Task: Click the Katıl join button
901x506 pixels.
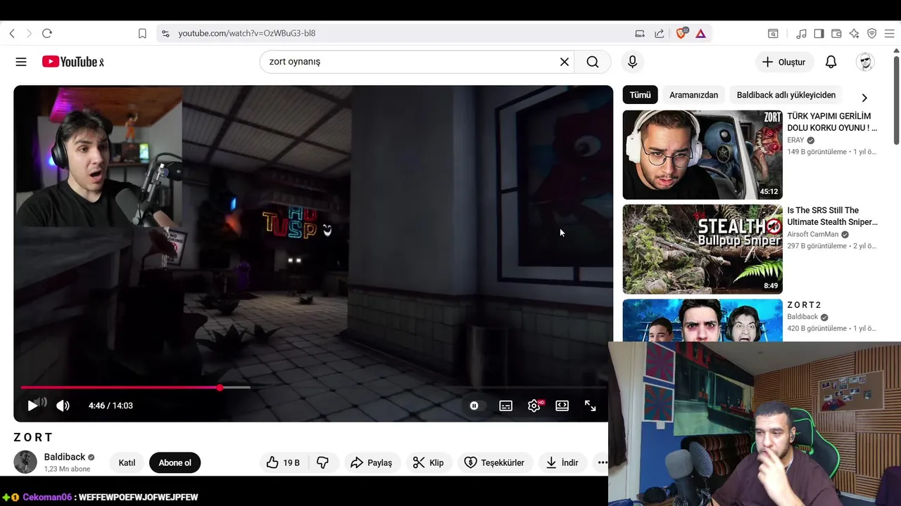Action: 127,462
